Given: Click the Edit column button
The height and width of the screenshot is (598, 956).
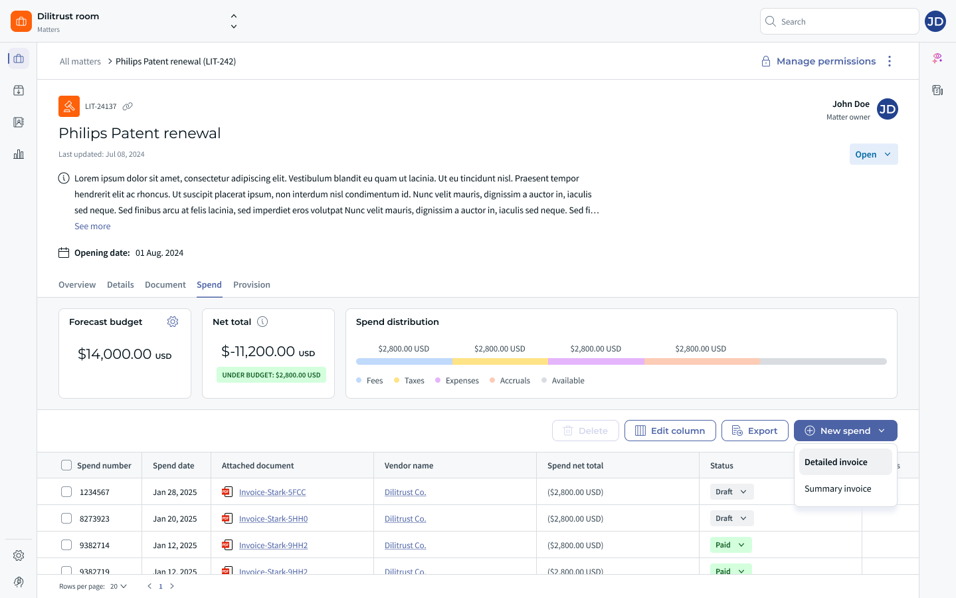Looking at the screenshot, I should pyautogui.click(x=670, y=431).
